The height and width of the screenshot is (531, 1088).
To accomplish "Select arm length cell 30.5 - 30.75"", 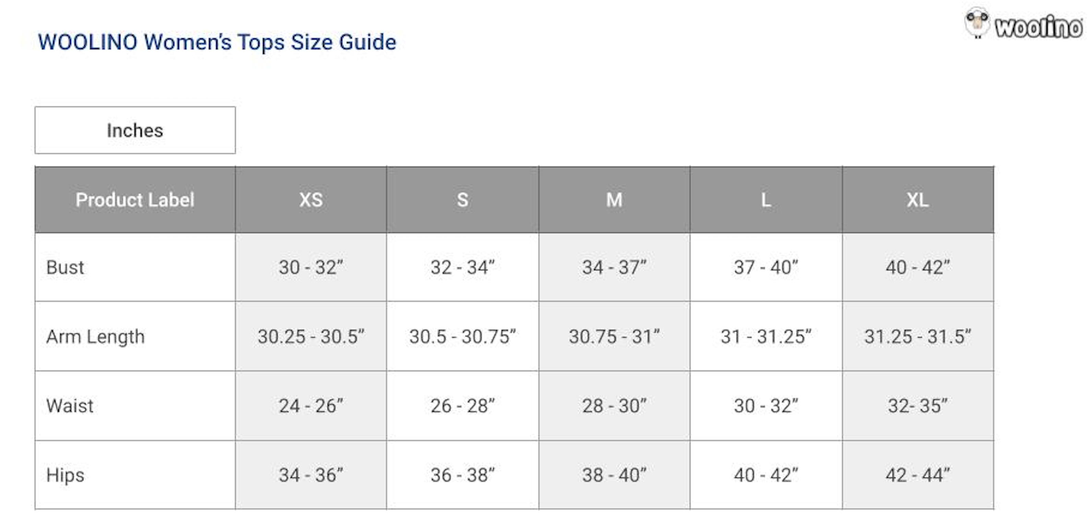I will pos(462,337).
